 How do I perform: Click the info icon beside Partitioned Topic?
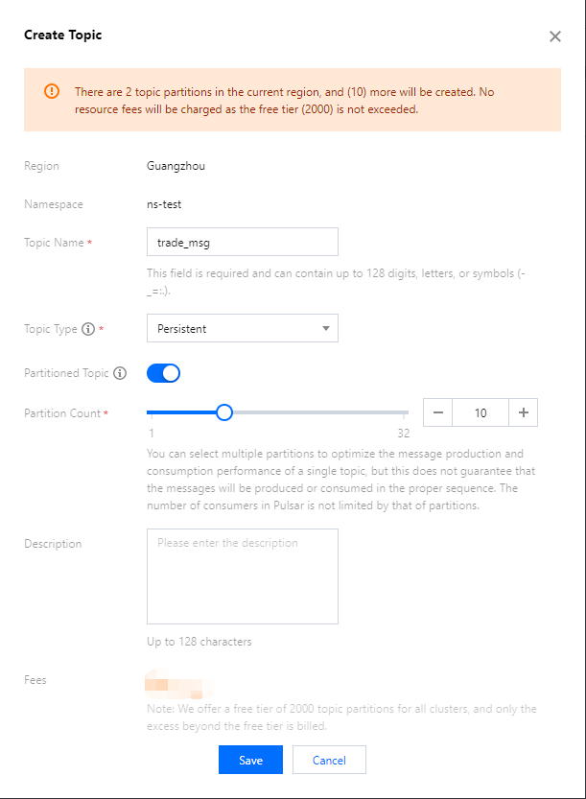coord(120,373)
